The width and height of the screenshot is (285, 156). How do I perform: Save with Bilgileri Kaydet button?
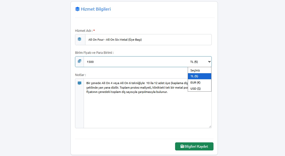(x=194, y=146)
